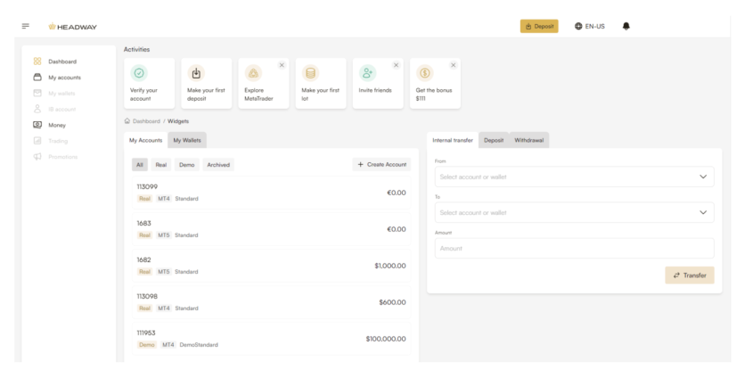Switch to the My Wallets tab
This screenshot has height=378, width=745.
(x=188, y=140)
